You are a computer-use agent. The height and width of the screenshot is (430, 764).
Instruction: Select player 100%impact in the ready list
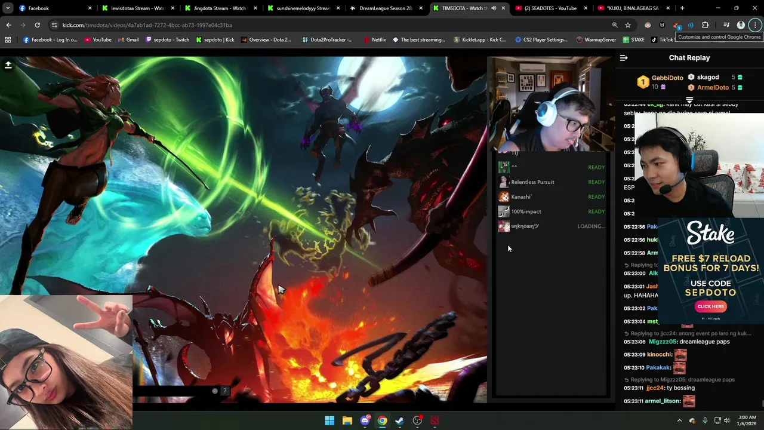526,211
